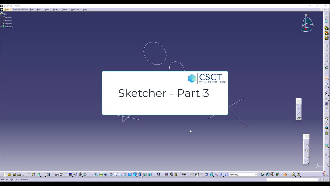The image size is (330, 186).
Task: Open the Help menu
Action: click(x=85, y=9)
